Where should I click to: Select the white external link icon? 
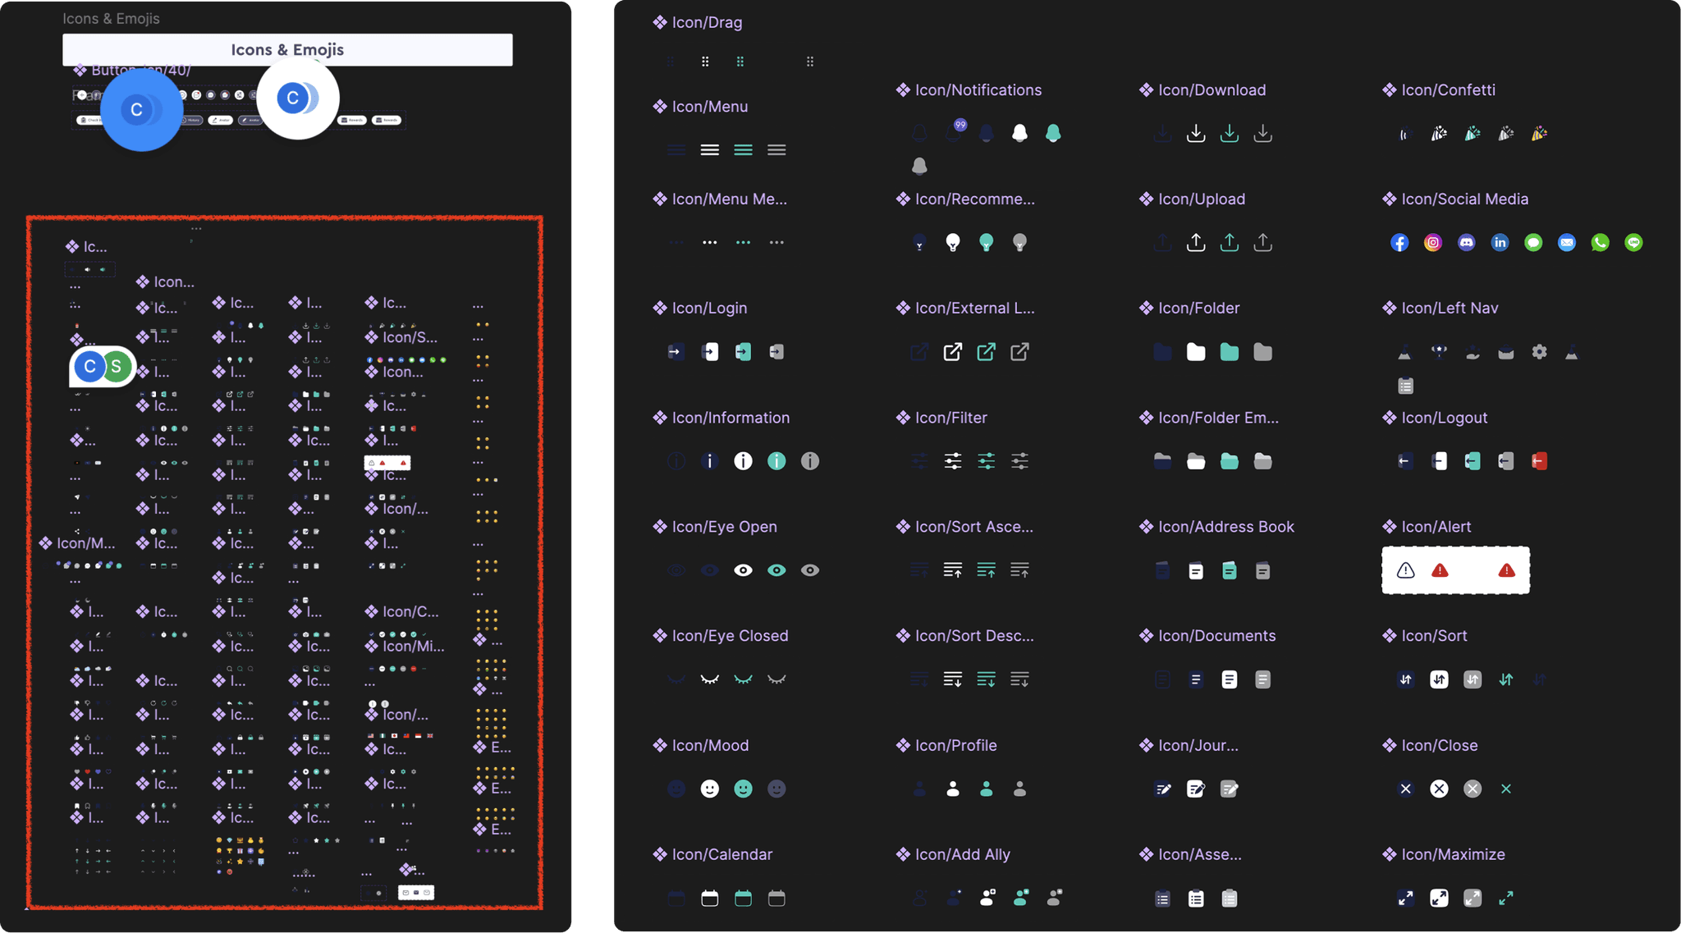pos(953,352)
